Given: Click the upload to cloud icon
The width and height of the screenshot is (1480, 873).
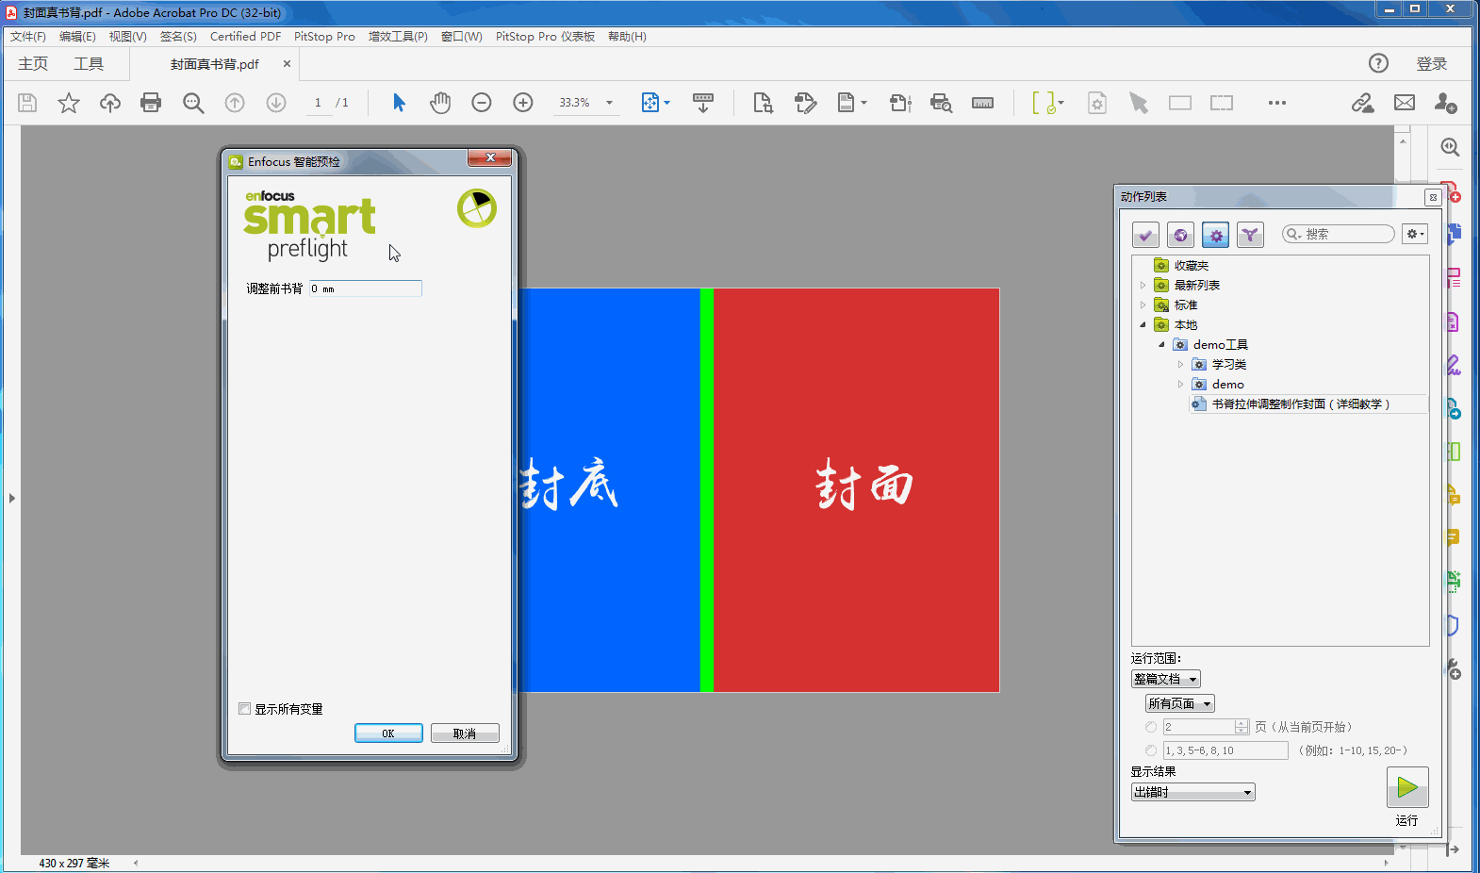Looking at the screenshot, I should point(110,103).
